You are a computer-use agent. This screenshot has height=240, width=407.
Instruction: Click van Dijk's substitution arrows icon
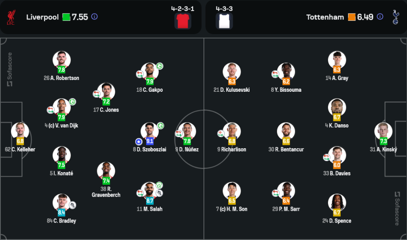[50, 110]
